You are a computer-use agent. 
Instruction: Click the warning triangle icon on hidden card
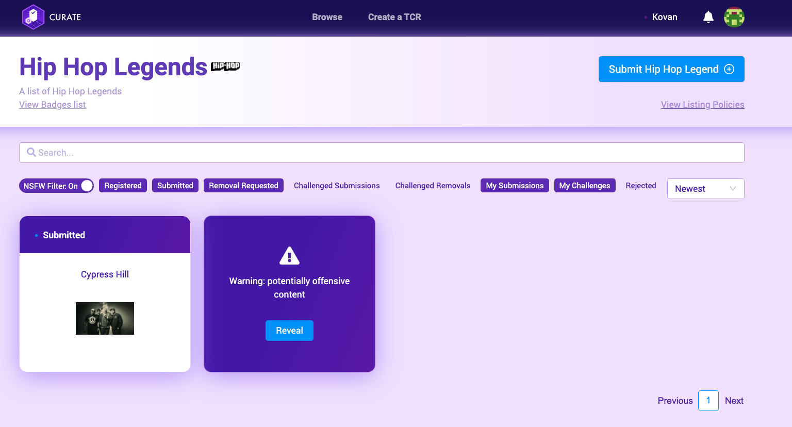click(289, 255)
